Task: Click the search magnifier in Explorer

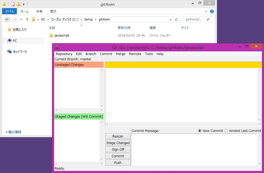Action: (208, 19)
